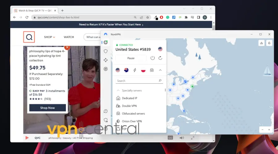Viewport: 278px width, 154px height.
Task: Click the QVC Q logo
Action: 29,37
